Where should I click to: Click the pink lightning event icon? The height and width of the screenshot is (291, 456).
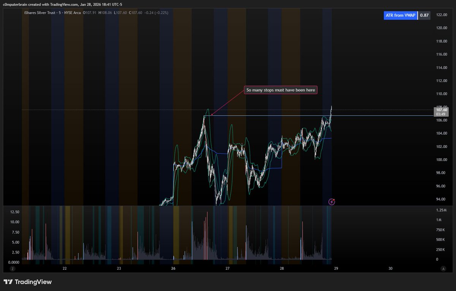point(332,201)
